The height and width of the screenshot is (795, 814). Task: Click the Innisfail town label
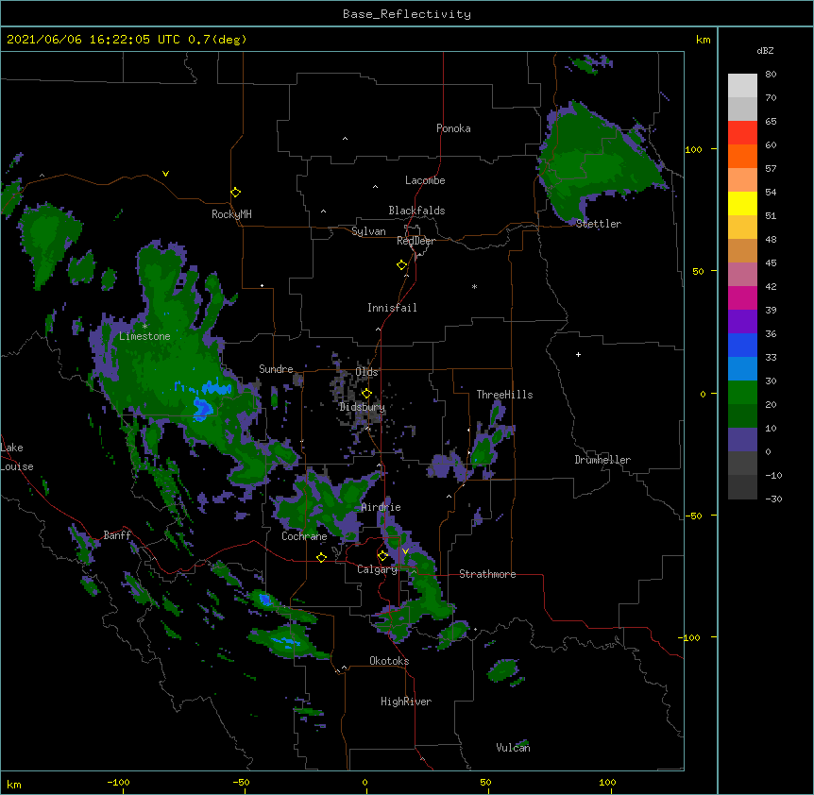(392, 308)
